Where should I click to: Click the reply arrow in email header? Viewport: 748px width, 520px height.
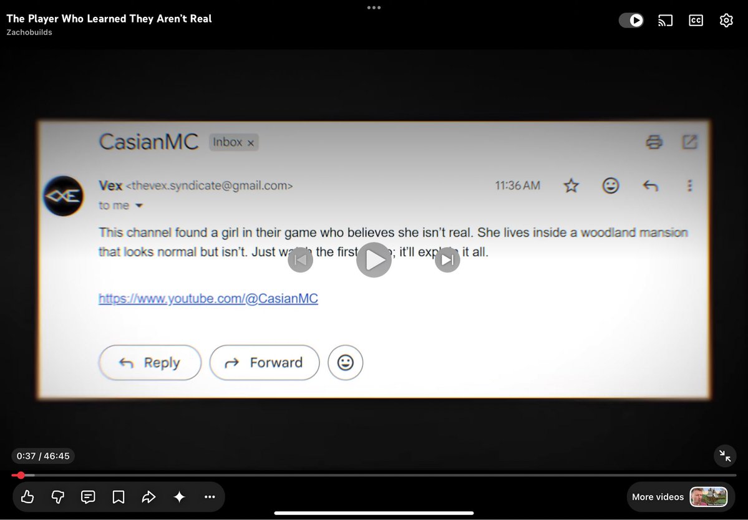click(650, 185)
